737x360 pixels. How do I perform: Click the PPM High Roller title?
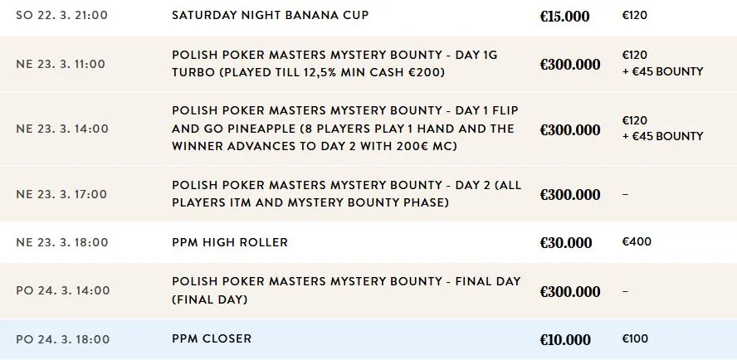click(230, 242)
